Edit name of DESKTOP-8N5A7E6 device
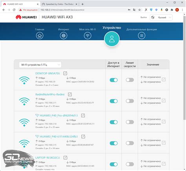This screenshot has width=186, height=171. 65,73
